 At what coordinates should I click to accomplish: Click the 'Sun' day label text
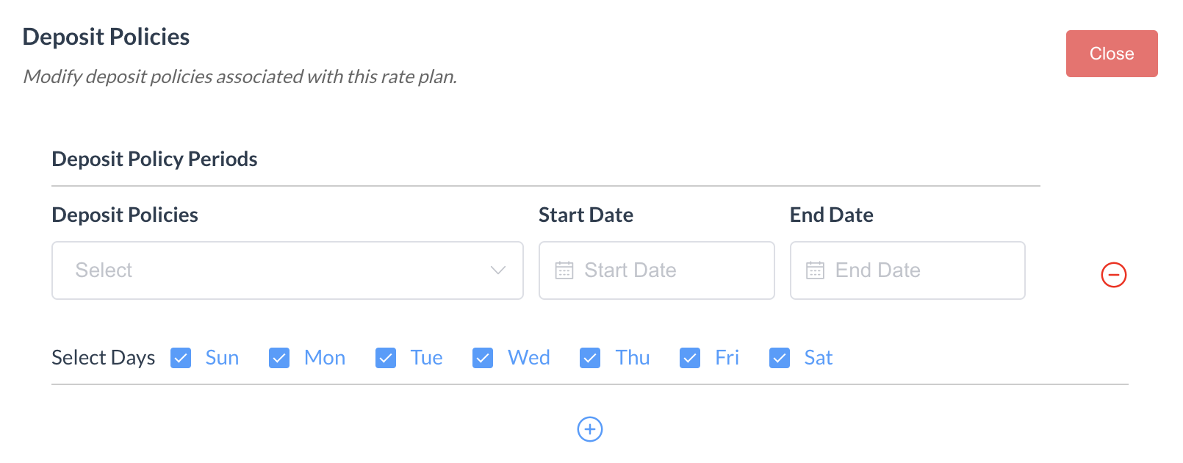click(x=222, y=358)
